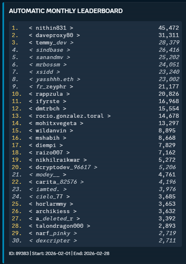
Task: Select username raizo007
Action: [x=50, y=153]
